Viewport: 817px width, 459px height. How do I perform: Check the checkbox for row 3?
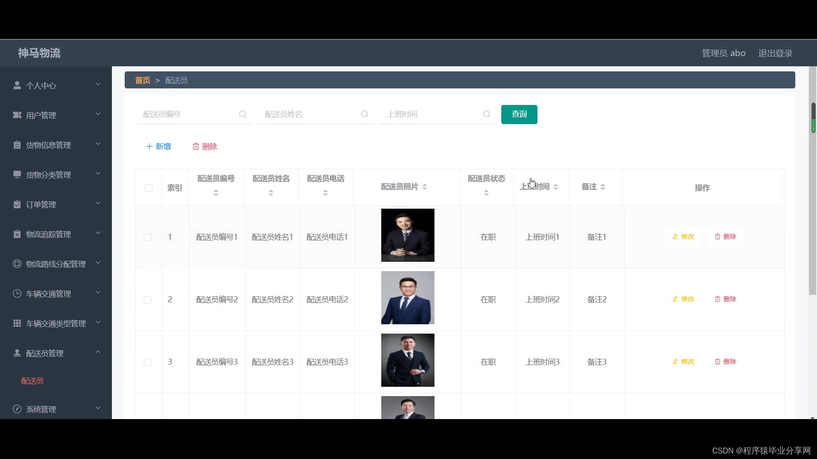point(148,362)
